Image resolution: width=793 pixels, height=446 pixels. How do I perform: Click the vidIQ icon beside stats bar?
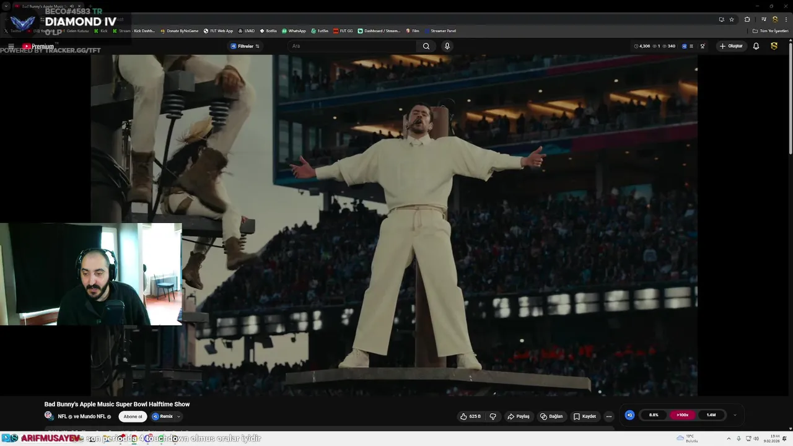[x=629, y=415]
